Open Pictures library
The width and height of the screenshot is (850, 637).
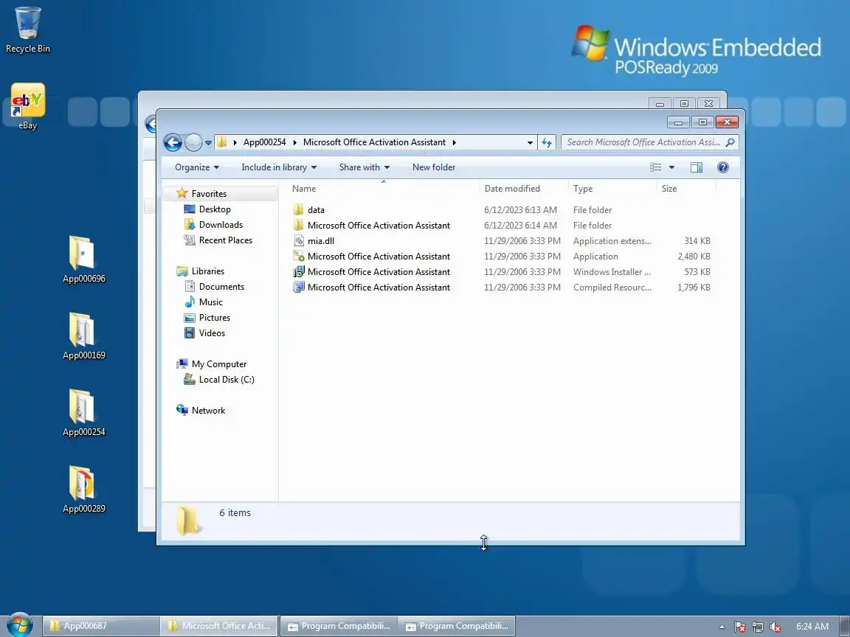(214, 318)
